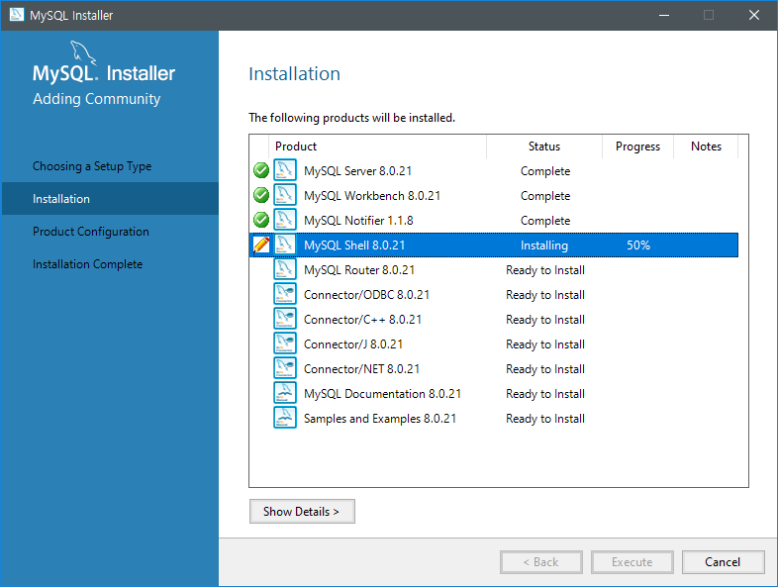Image resolution: width=778 pixels, height=587 pixels.
Task: Select the Connector/NET 8.0.21 row text
Action: click(x=361, y=369)
